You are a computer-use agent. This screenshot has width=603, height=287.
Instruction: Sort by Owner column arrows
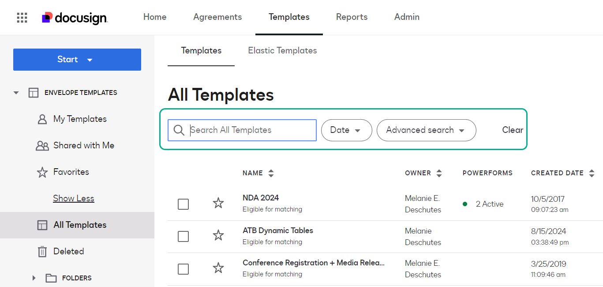[439, 173]
